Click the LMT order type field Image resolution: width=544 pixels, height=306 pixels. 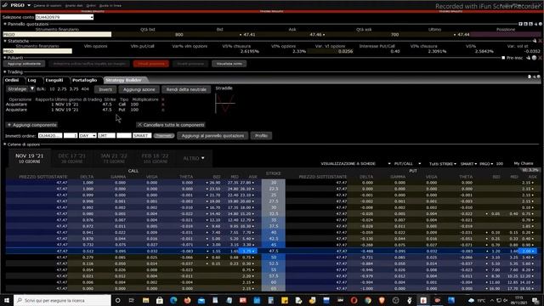tap(106, 136)
